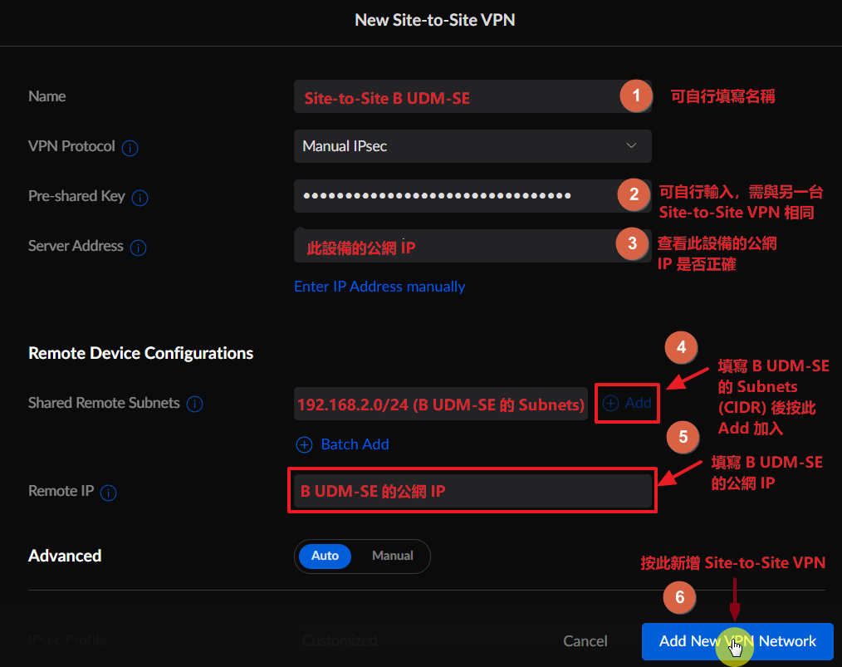Viewport: 842px width, 667px height.
Task: Open the VPN Protocol dropdown showing Manual IPsec
Action: 472,146
